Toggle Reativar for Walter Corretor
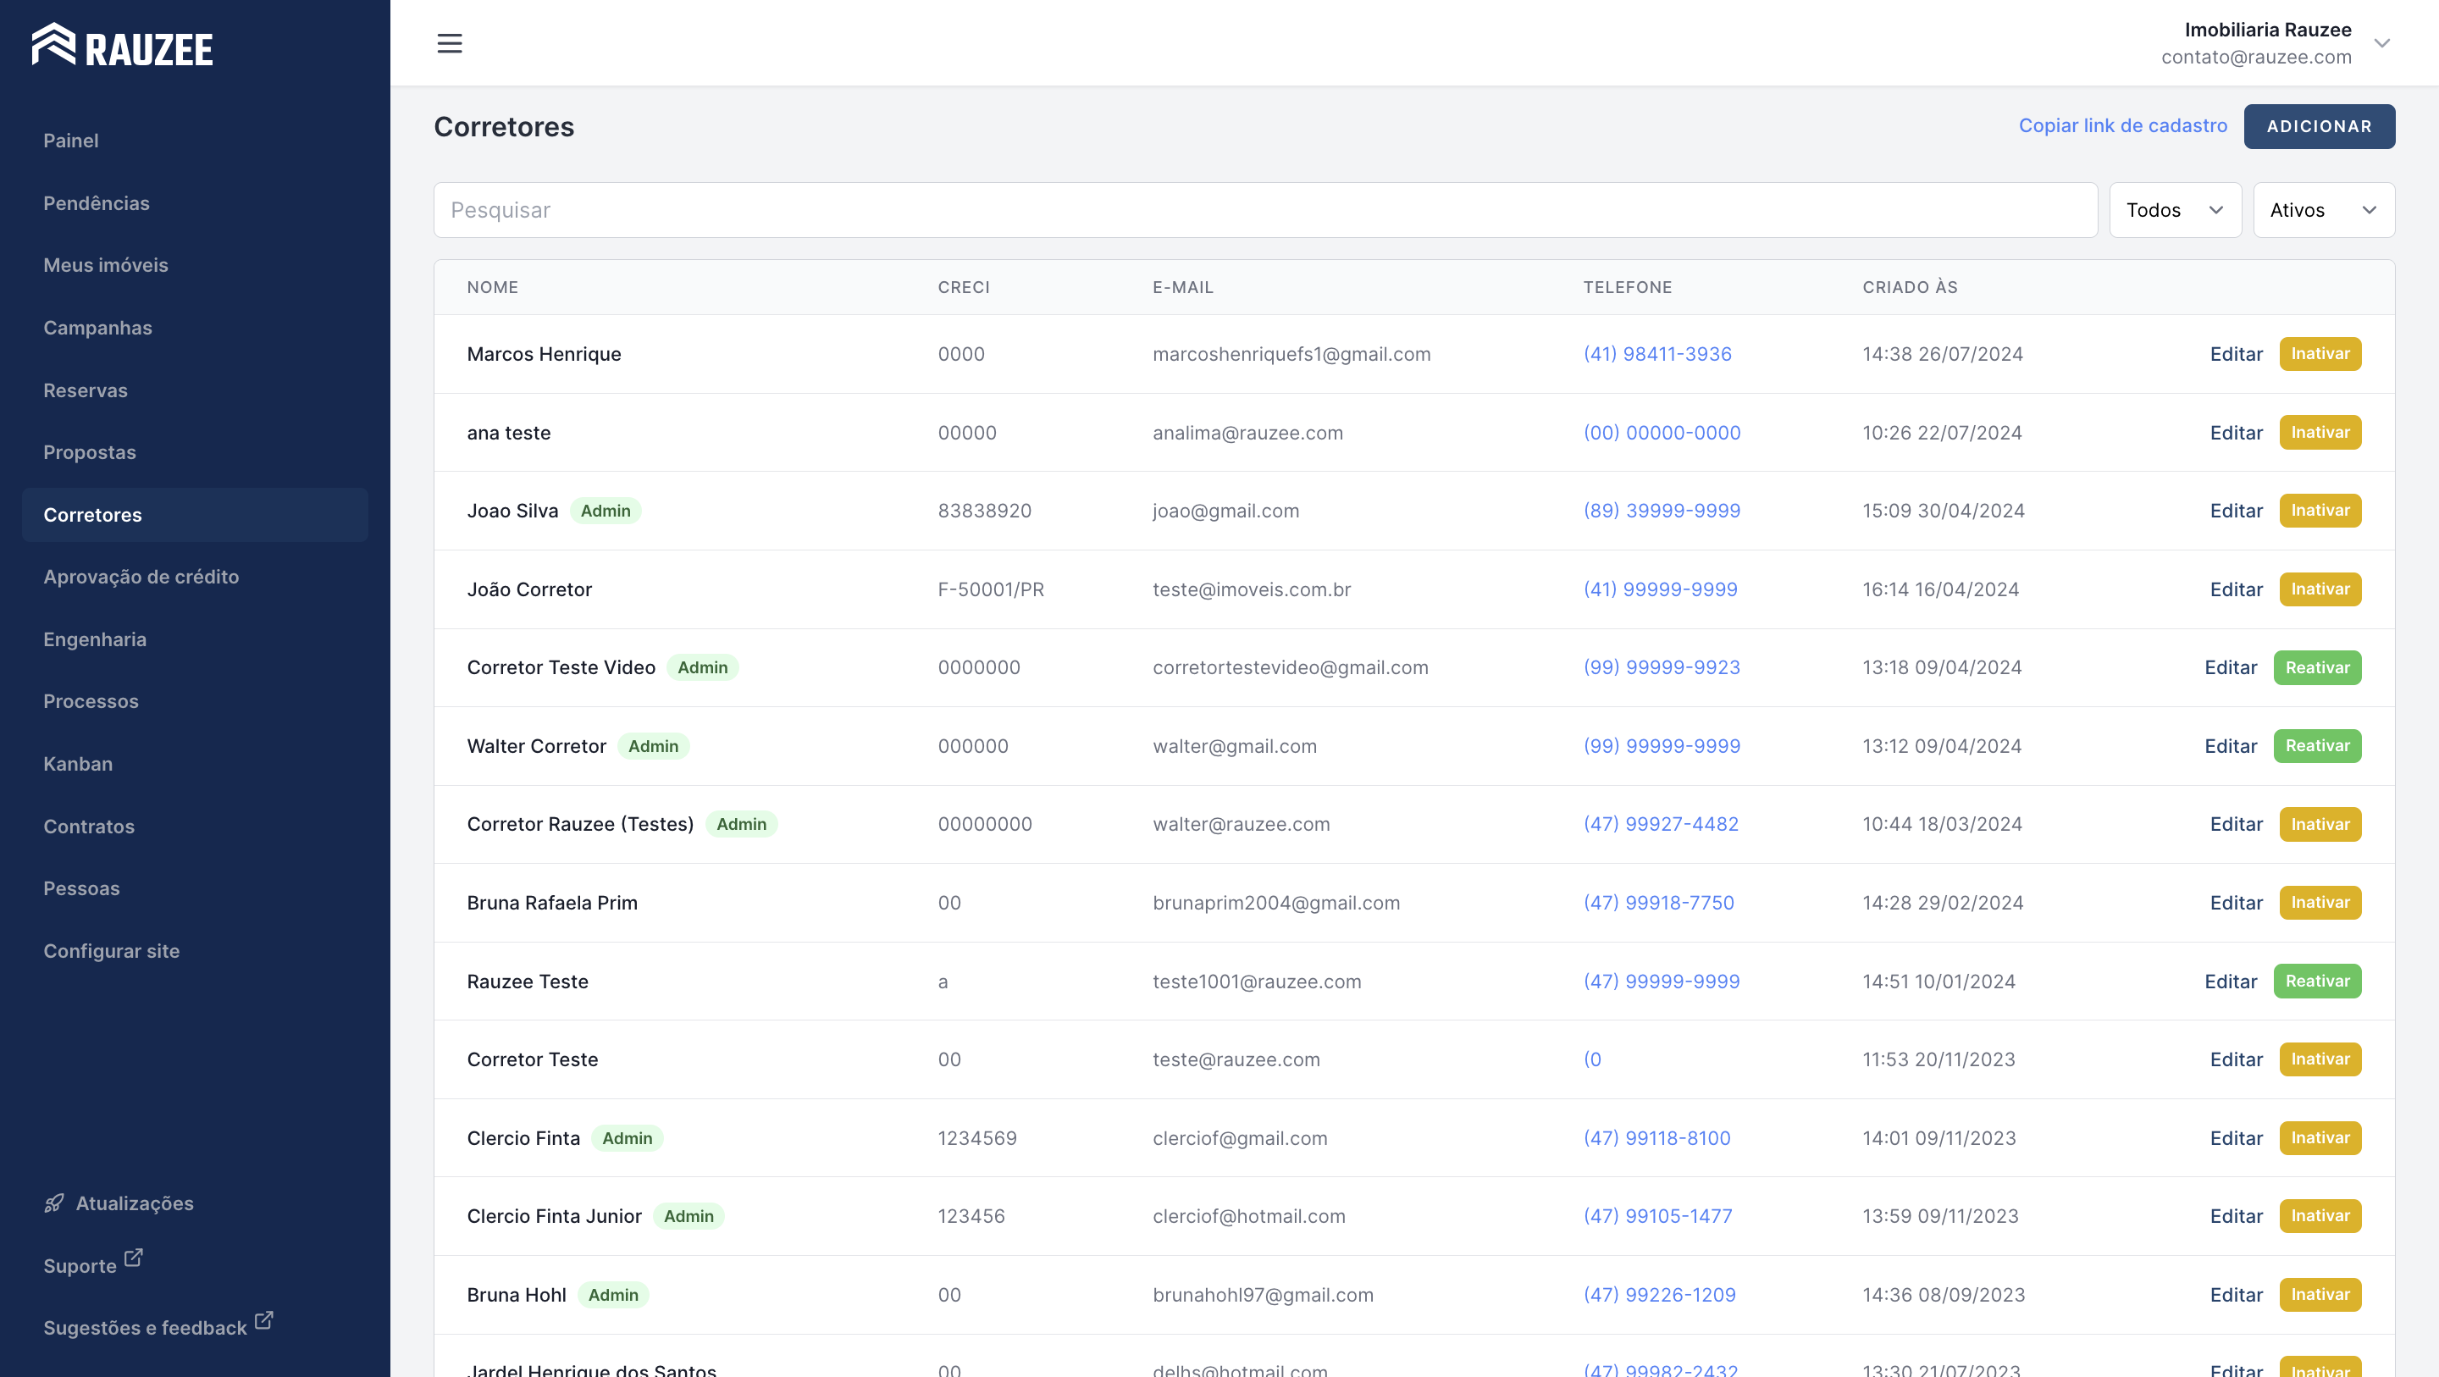 tap(2317, 745)
